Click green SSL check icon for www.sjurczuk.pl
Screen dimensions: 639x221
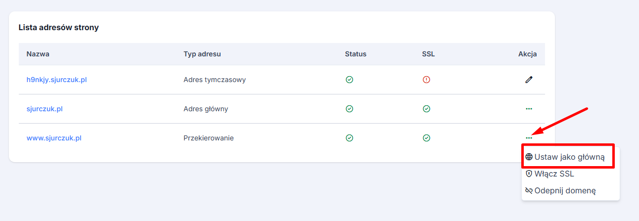[x=426, y=138]
